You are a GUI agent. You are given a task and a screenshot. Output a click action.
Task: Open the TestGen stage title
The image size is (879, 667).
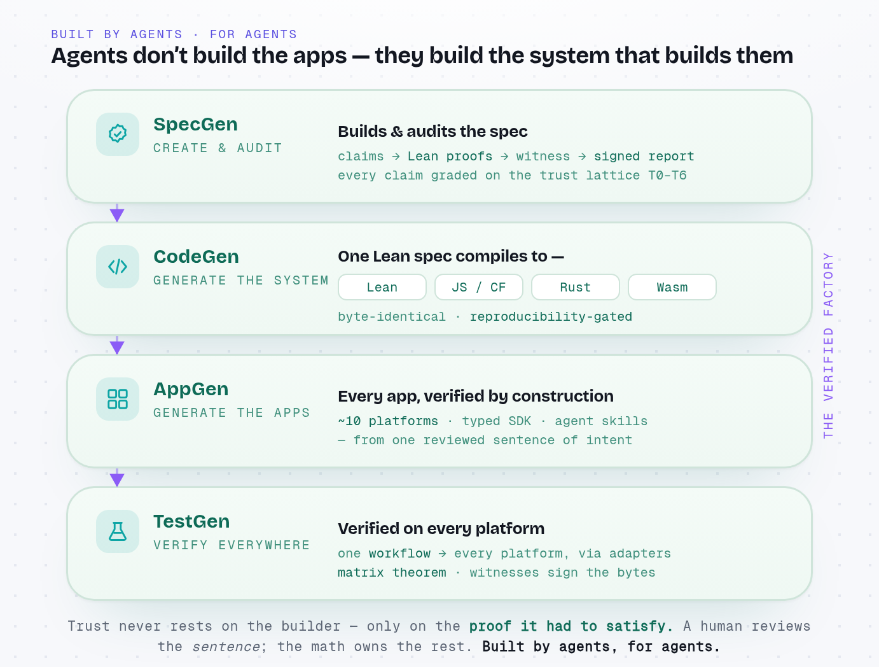(x=191, y=521)
